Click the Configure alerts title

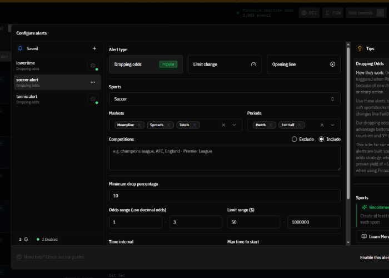(x=32, y=33)
